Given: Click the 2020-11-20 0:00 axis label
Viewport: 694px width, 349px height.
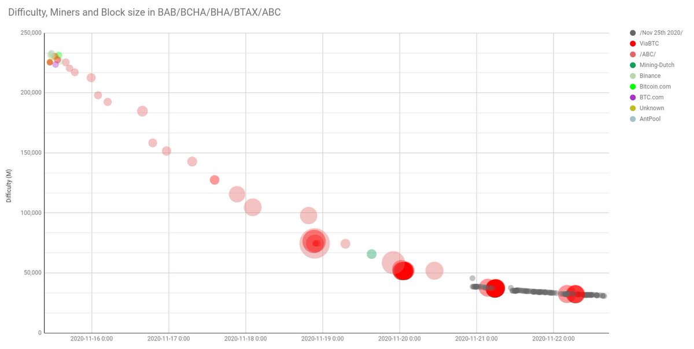Looking at the screenshot, I should pyautogui.click(x=400, y=339).
